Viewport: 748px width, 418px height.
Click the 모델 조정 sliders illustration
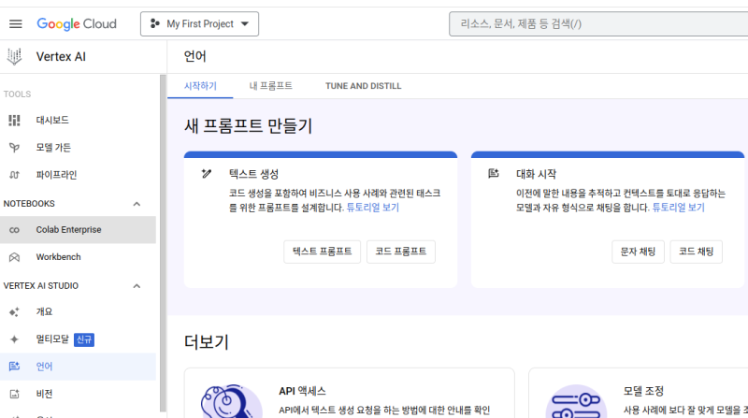pyautogui.click(x=576, y=402)
